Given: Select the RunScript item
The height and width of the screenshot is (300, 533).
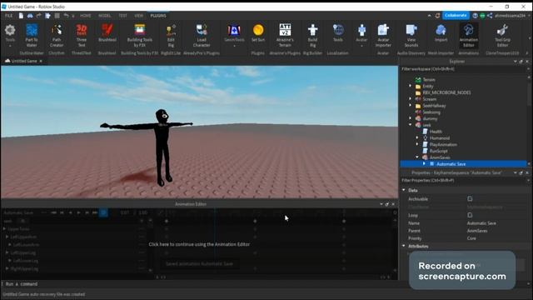Looking at the screenshot, I should click(439, 151).
